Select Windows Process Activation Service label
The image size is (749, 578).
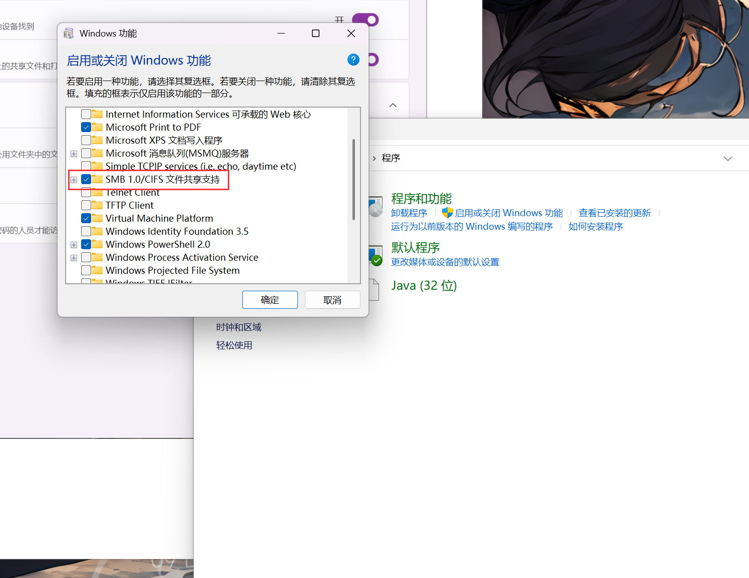182,257
